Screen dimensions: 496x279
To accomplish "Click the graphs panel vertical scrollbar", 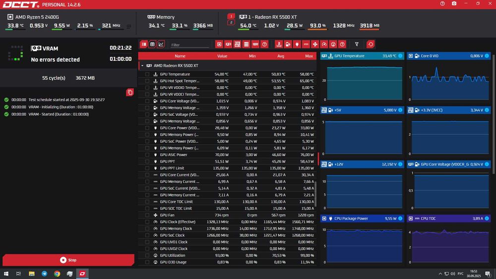I will [494, 115].
